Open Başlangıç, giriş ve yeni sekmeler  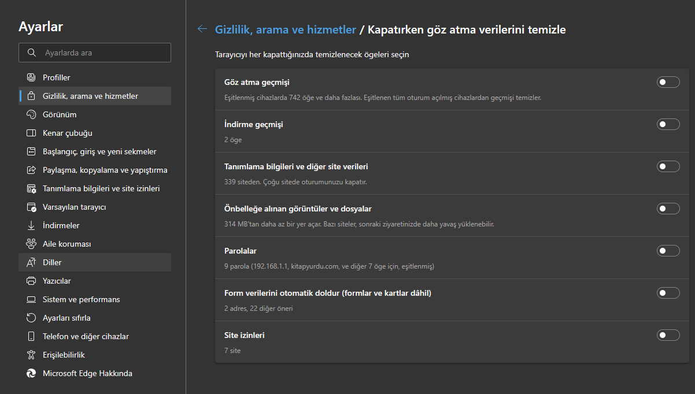point(99,151)
